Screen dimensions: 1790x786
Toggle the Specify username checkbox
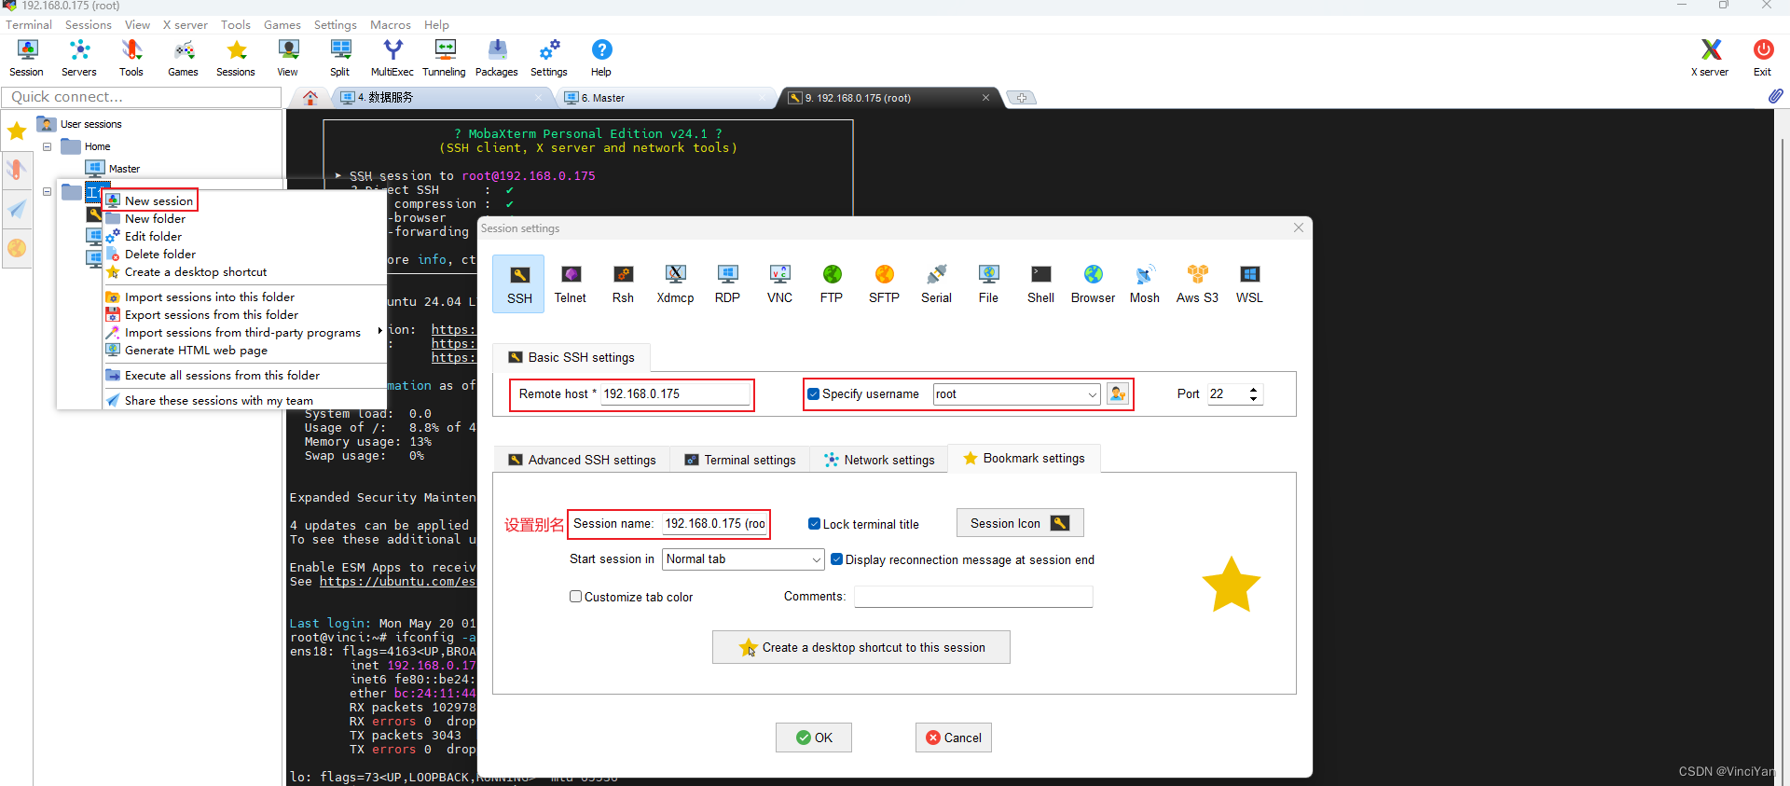pyautogui.click(x=814, y=393)
